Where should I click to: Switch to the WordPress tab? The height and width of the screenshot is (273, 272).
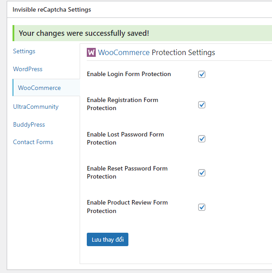click(28, 69)
